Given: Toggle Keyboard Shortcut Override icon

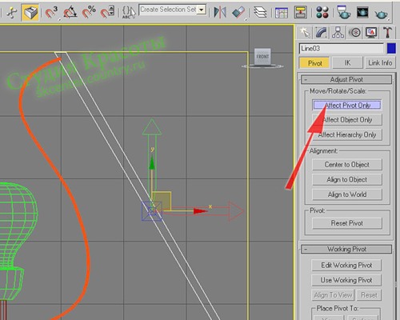Looking at the screenshot, I should pyautogui.click(x=30, y=13).
